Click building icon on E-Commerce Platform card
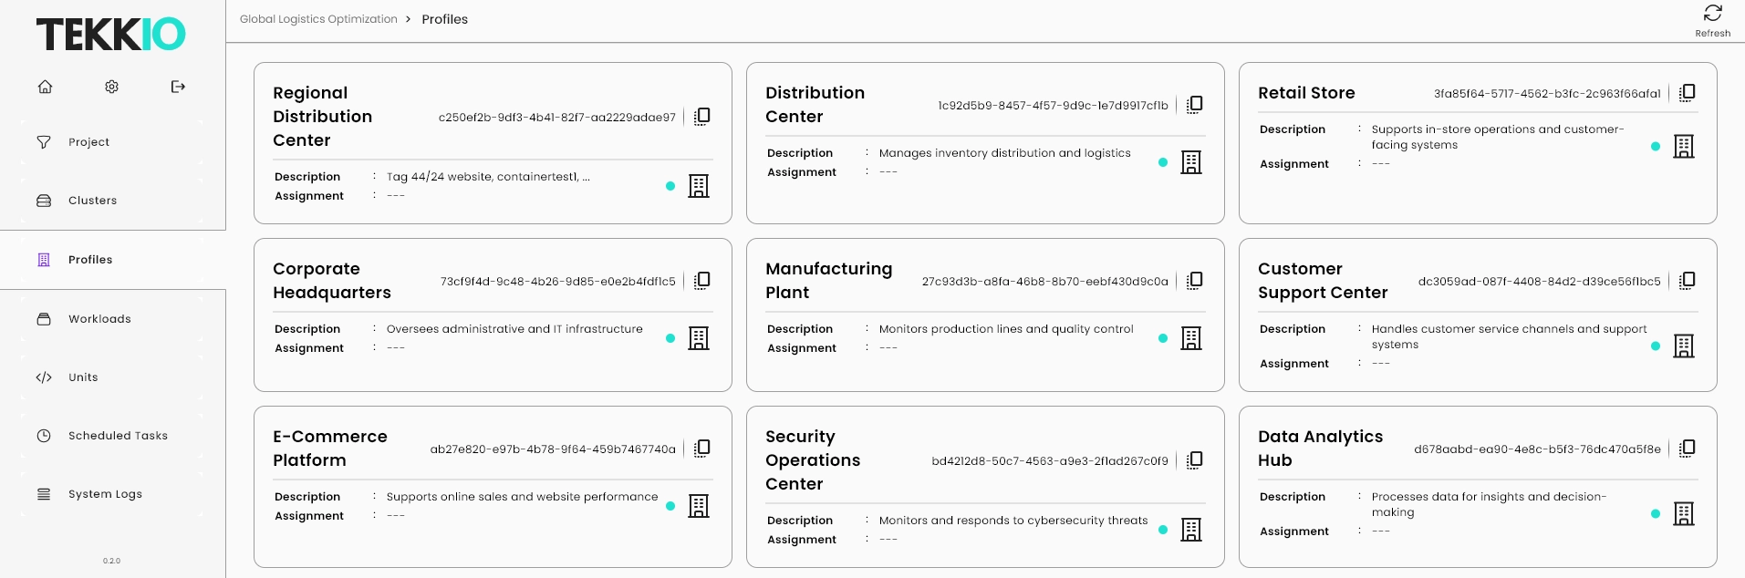The width and height of the screenshot is (1745, 578). 699,506
